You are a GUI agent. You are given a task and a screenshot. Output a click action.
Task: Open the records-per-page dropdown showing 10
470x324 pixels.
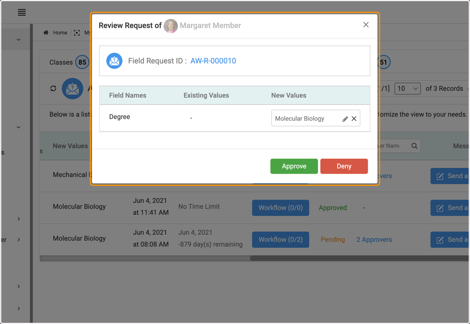[408, 88]
